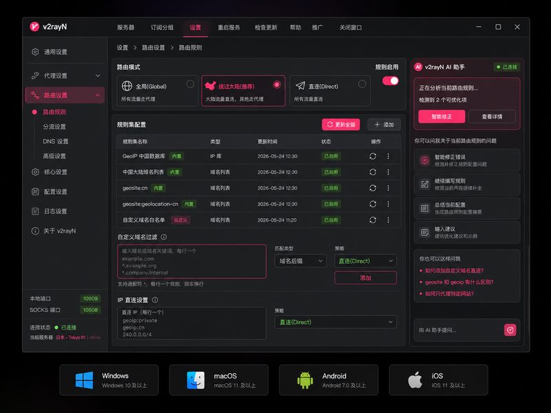The width and height of the screenshot is (551, 413).
Task: Click the 智能修正错误 target icon
Action: [425, 160]
